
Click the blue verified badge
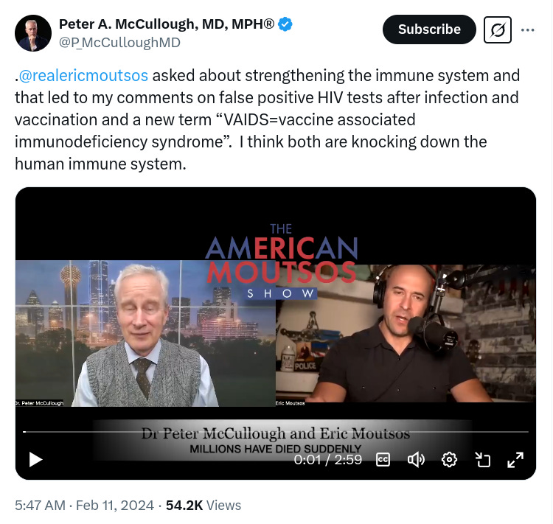(285, 24)
